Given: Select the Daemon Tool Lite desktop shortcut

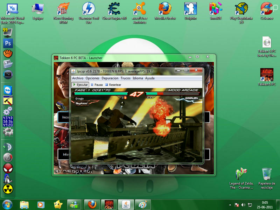Looking at the screenshot, I should click(x=89, y=13).
